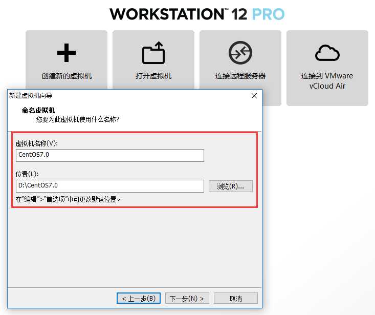Viewport: 375px width, 315px height.
Task: Proceed with 下一步(N) button
Action: click(187, 298)
